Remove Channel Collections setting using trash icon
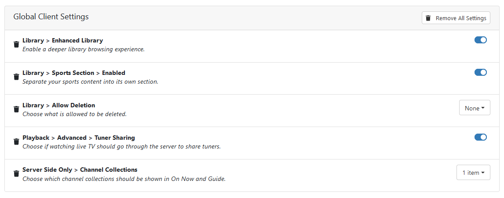The image size is (504, 198). tap(16, 173)
